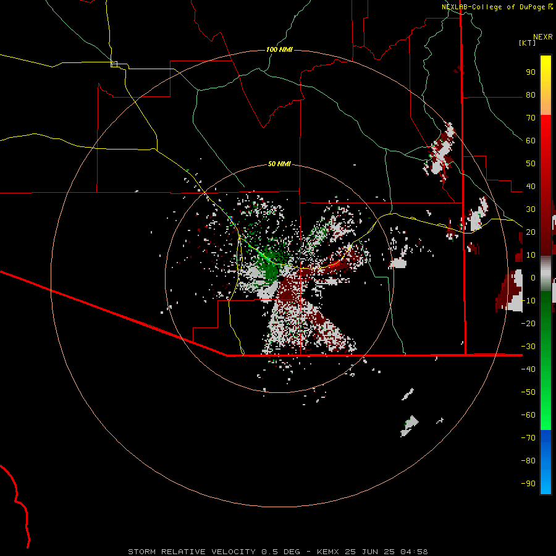The image size is (556, 556).
Task: Select the -90 scale label
Action: 528,484
